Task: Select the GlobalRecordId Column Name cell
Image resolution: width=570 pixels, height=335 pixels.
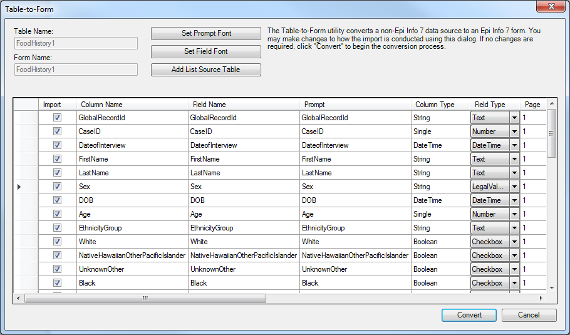Action: pyautogui.click(x=132, y=118)
